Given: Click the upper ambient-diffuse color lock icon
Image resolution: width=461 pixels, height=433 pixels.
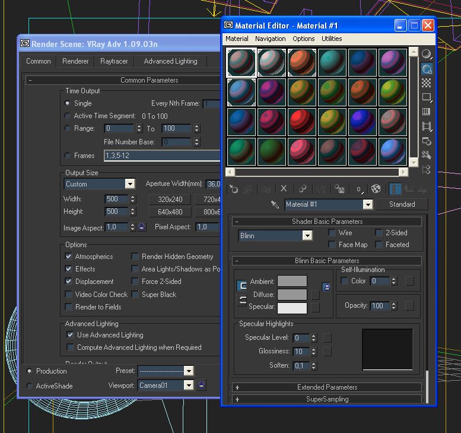Looking at the screenshot, I should (241, 285).
